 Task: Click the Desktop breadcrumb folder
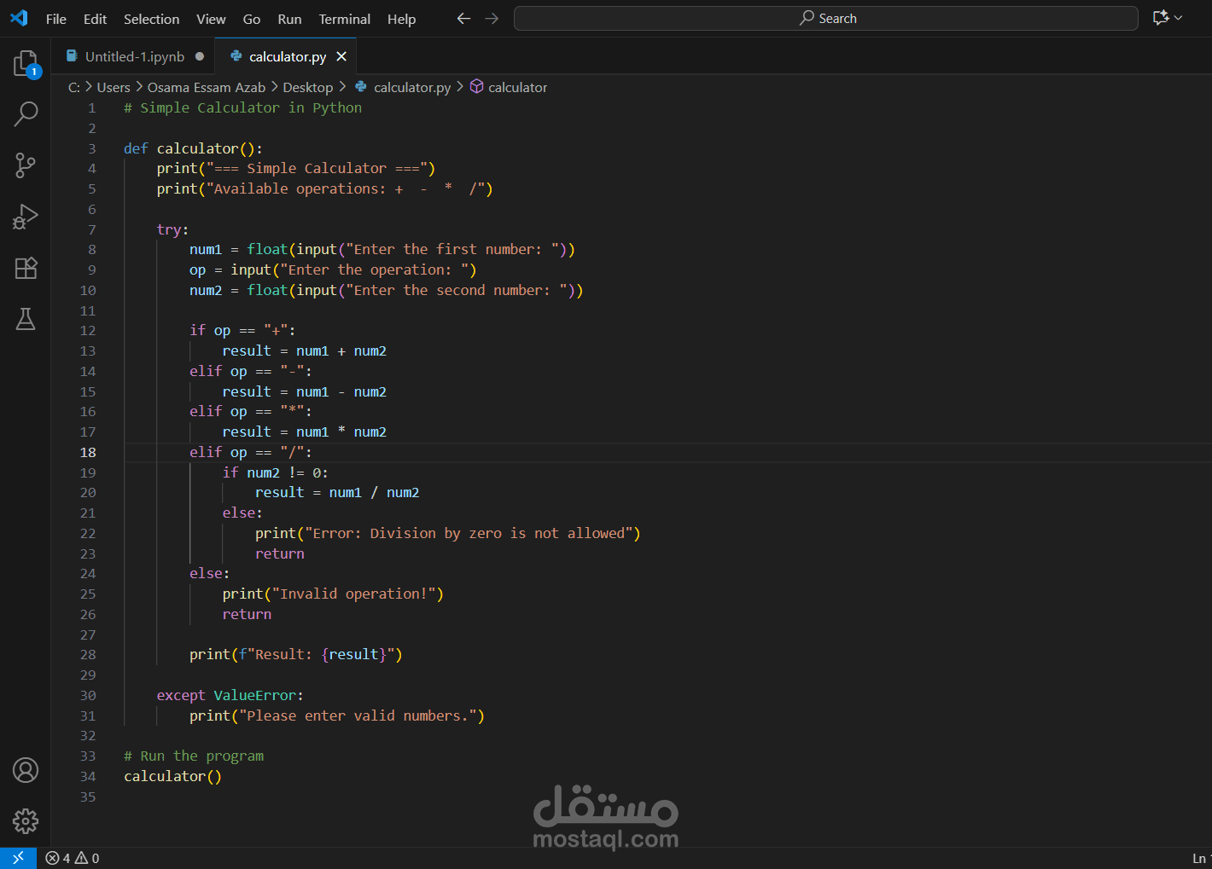tap(307, 87)
